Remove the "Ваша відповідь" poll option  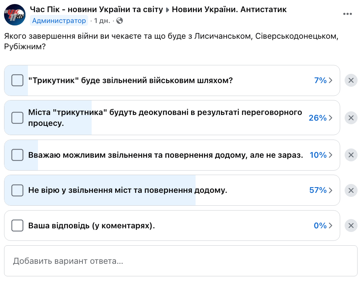click(351, 226)
